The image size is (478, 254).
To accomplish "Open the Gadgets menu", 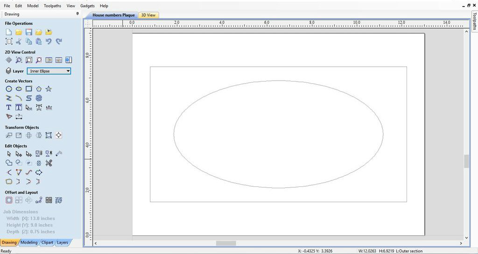I will coord(87,6).
